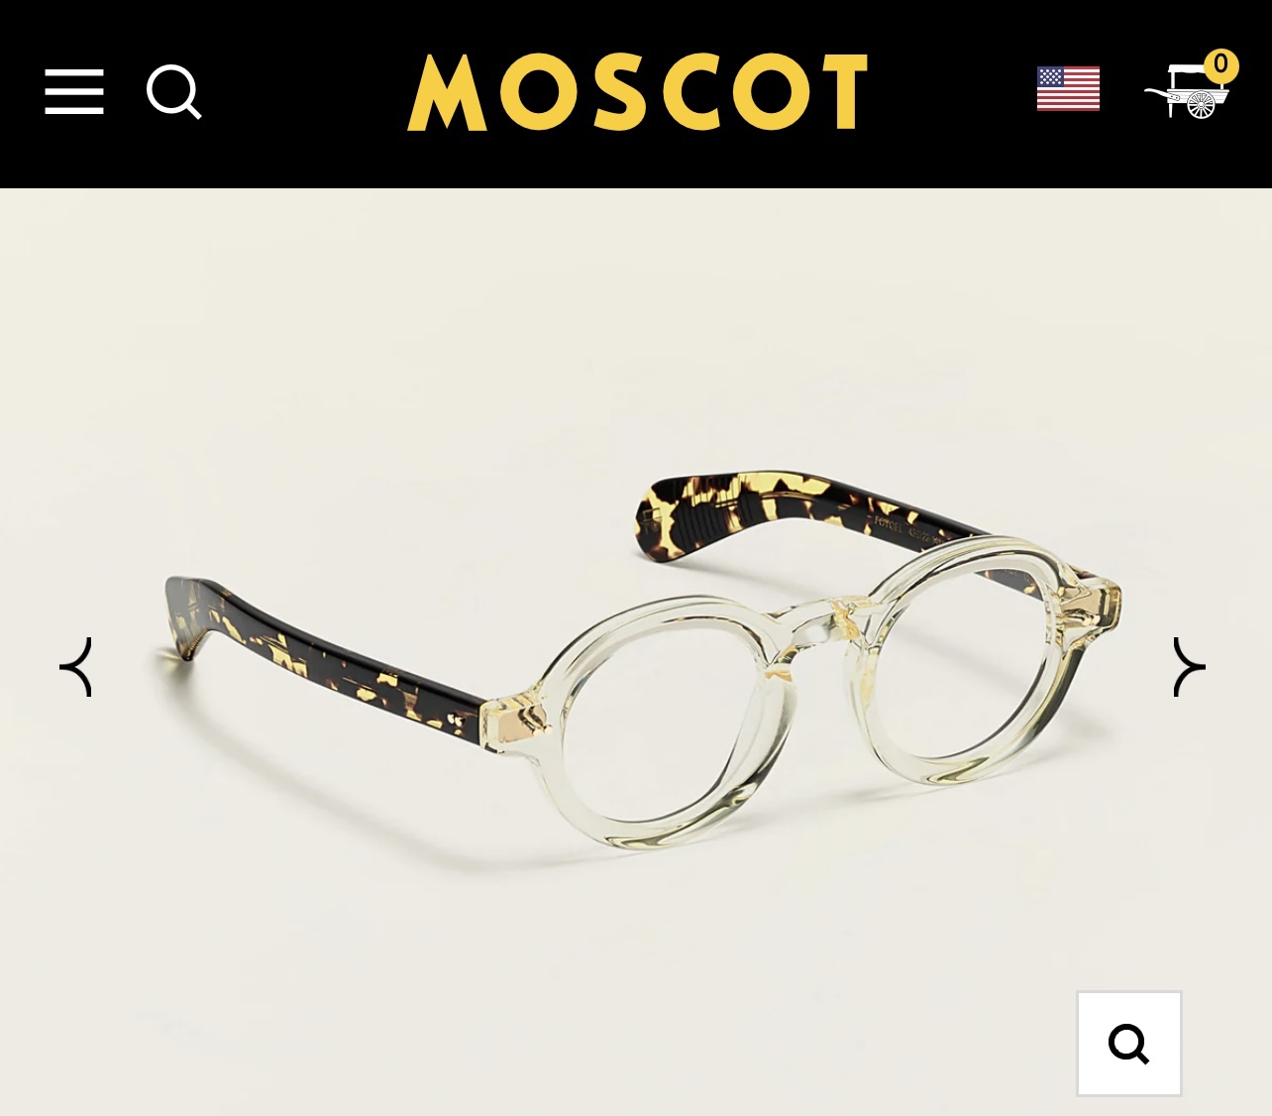1272x1116 pixels.
Task: Open site search with the header magnifier
Action: click(x=174, y=92)
